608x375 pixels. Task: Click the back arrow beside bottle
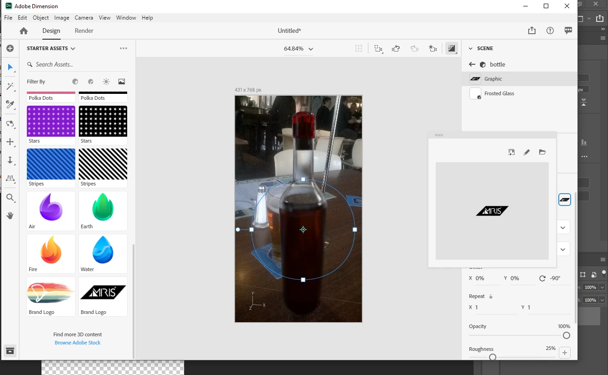[472, 65]
